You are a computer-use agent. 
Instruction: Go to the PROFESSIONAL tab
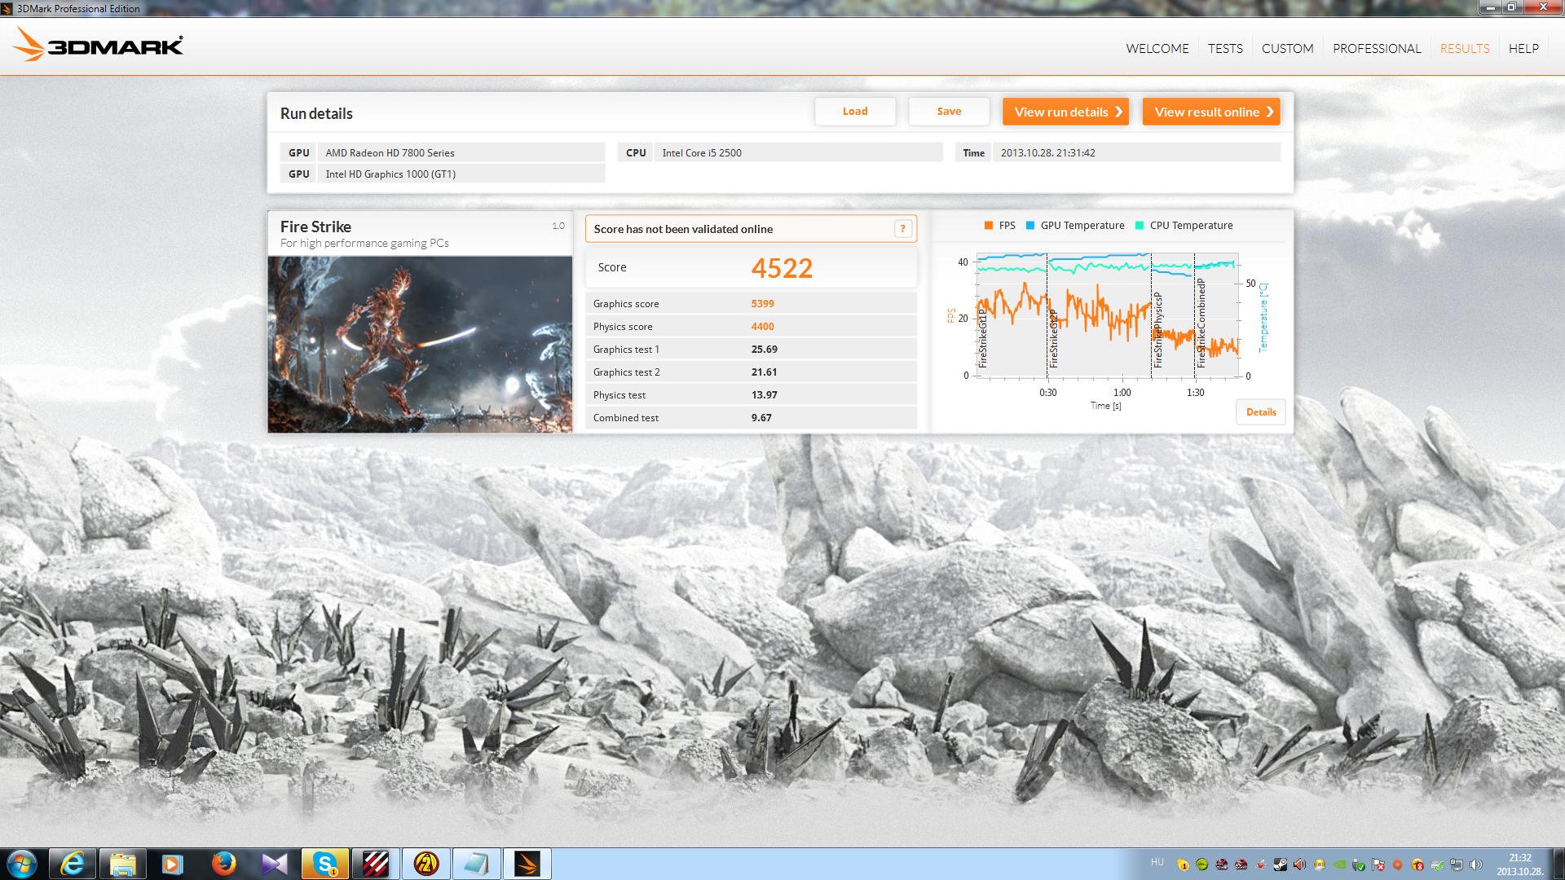[x=1377, y=48]
